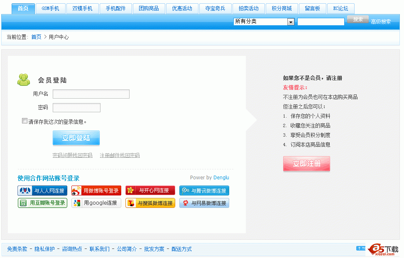Image resolution: width=404 pixels, height=258 pixels.
Task: Open the 拍卖活动 tab
Action: click(x=249, y=8)
